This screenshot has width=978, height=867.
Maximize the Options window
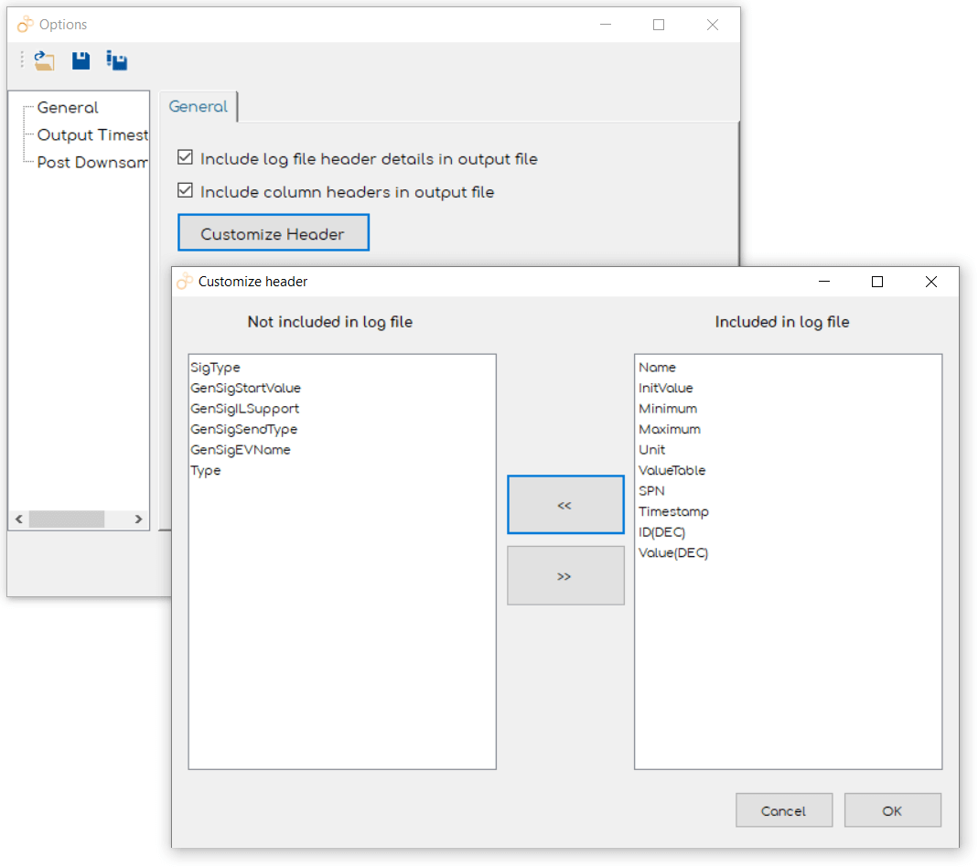pyautogui.click(x=659, y=25)
